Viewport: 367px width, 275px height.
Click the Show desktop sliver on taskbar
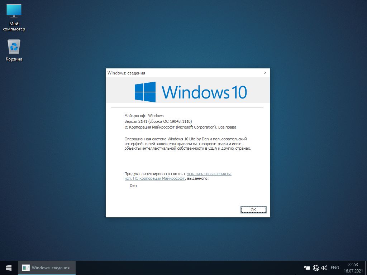point(366,268)
